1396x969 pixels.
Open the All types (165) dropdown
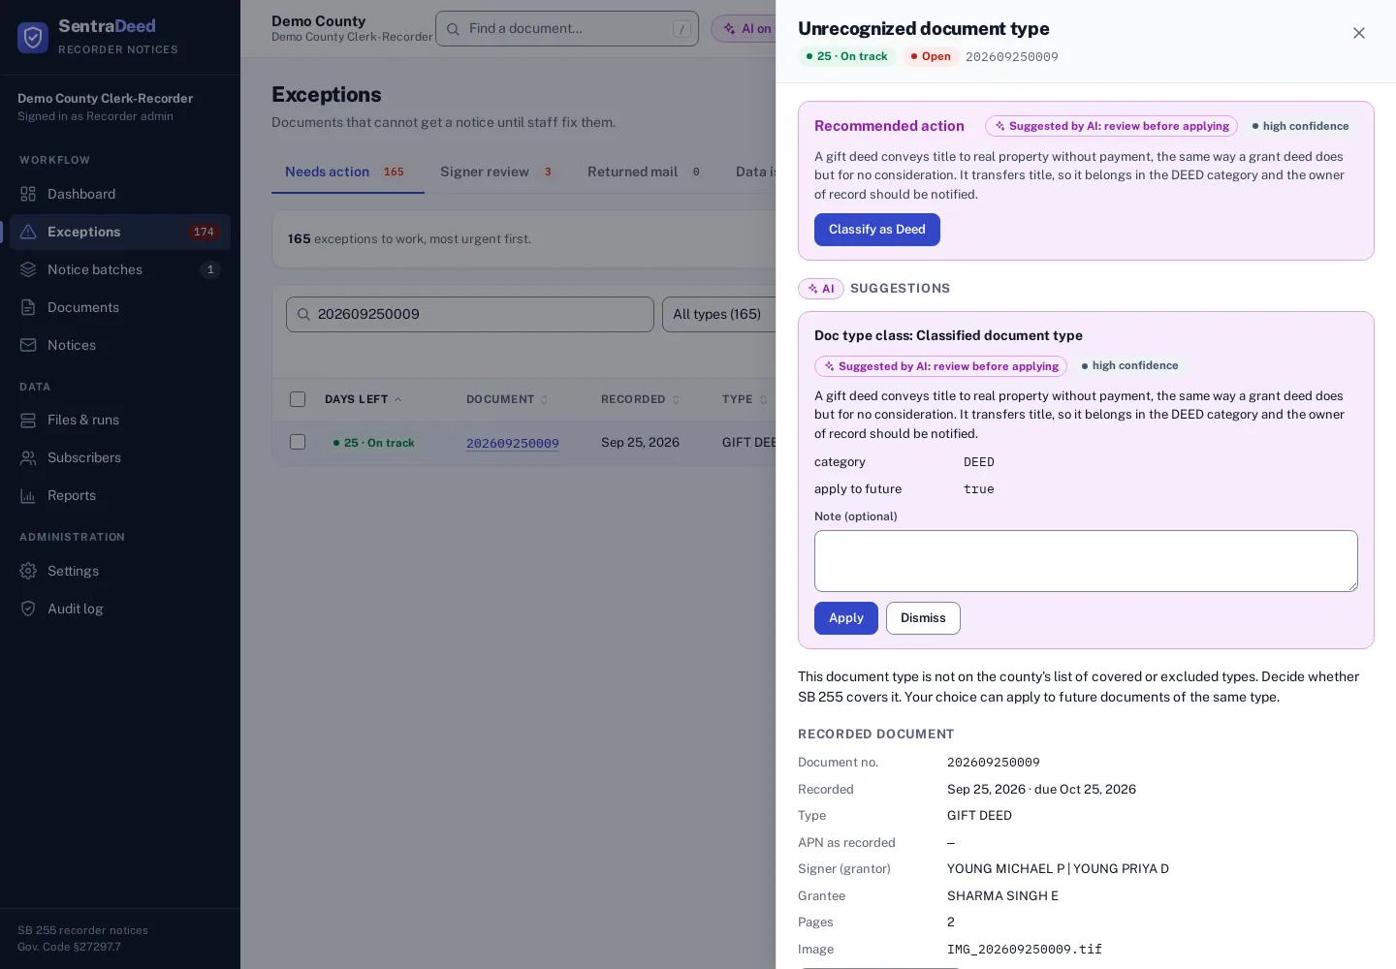point(718,314)
